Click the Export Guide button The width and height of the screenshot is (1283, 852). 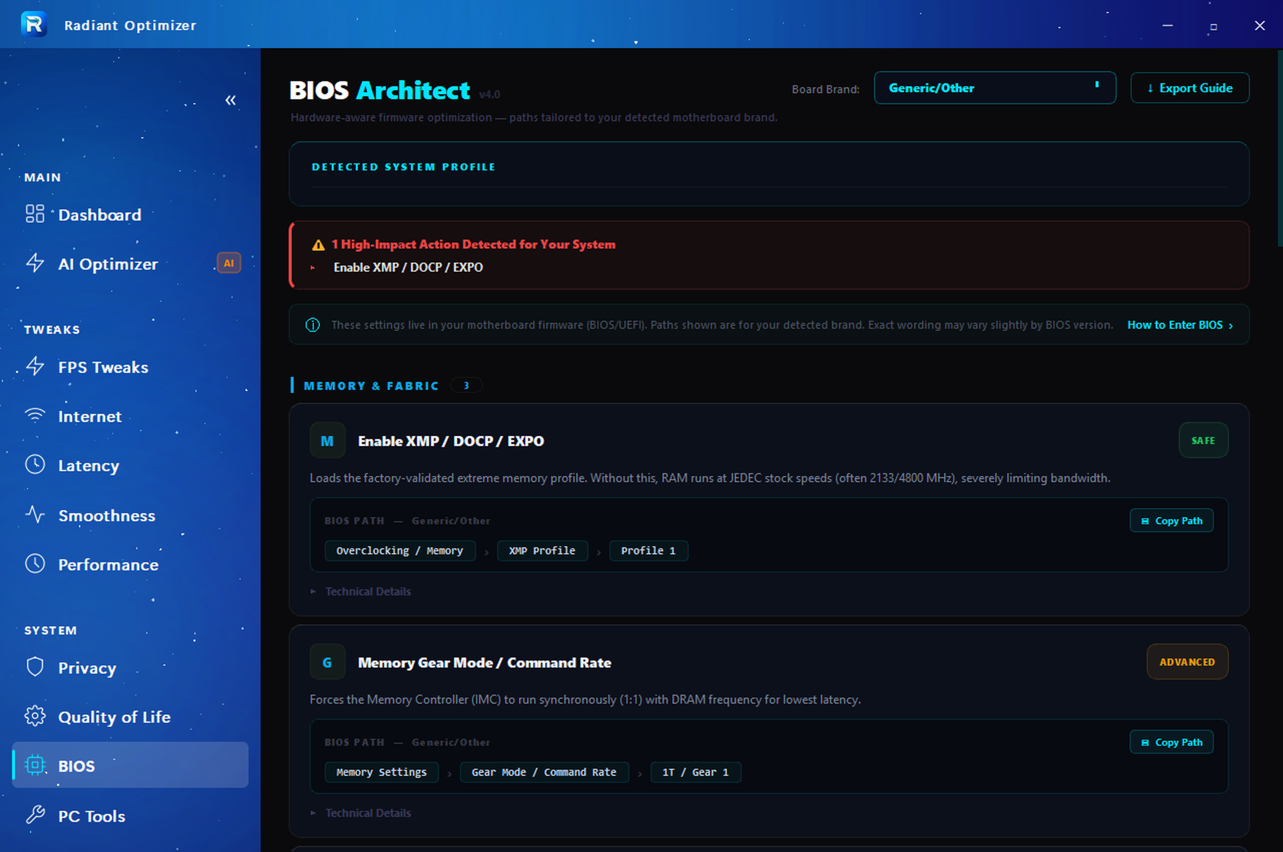pos(1190,88)
